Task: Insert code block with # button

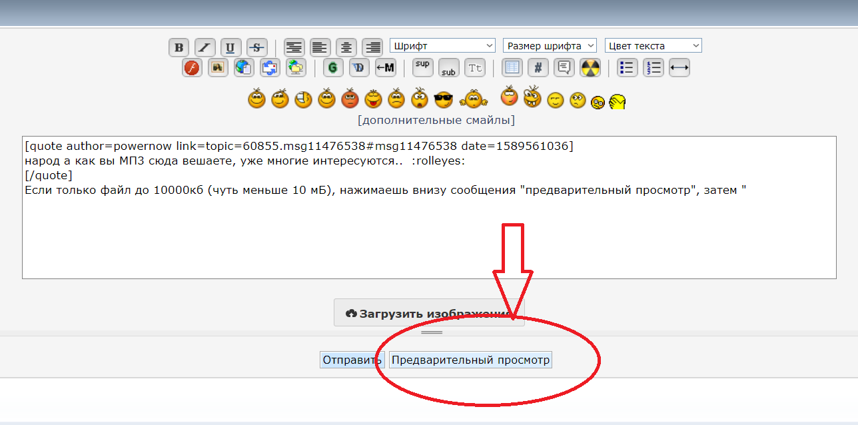Action: pyautogui.click(x=538, y=67)
